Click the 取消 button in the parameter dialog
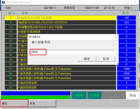This screenshot has height=109, width=140. click(x=106, y=59)
